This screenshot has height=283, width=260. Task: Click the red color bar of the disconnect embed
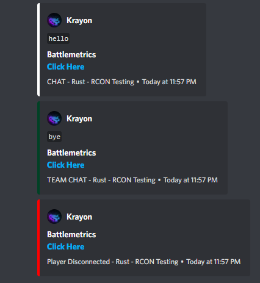click(38, 238)
